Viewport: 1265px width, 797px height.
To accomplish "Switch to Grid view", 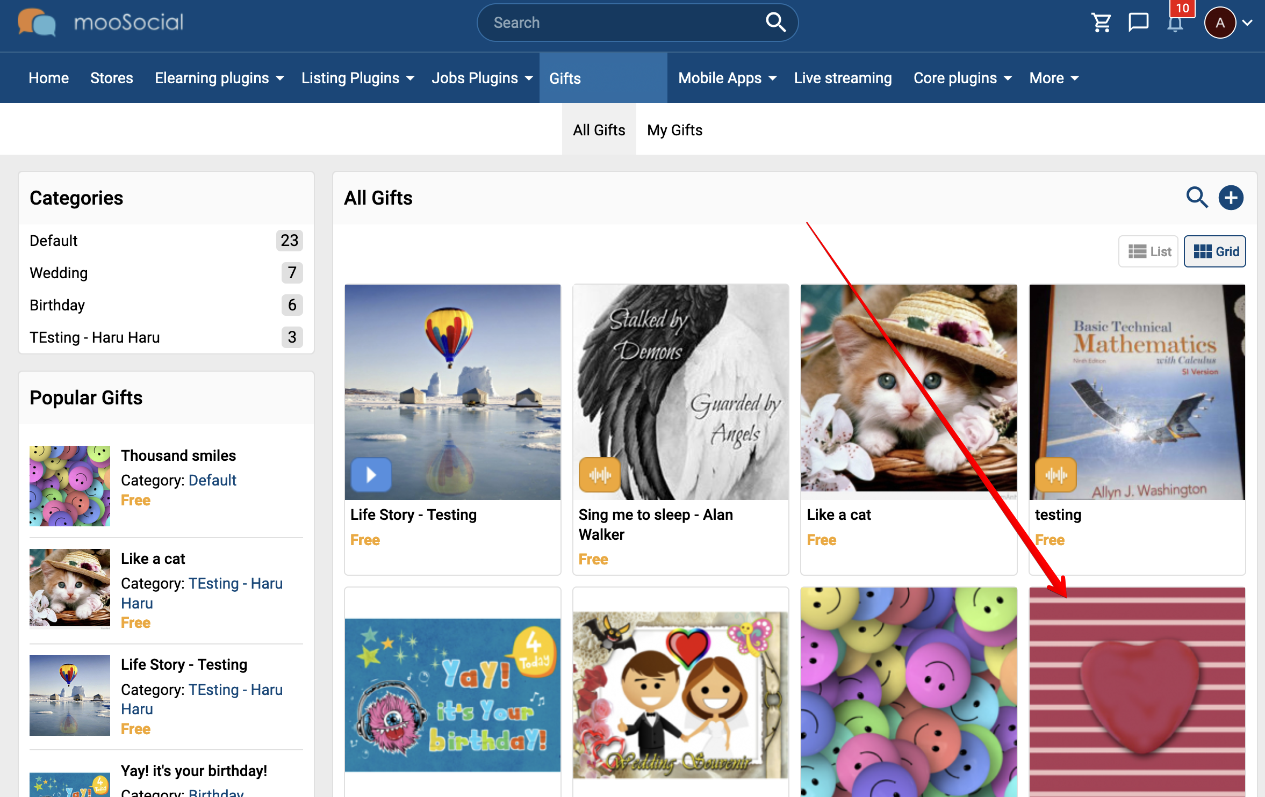I will pyautogui.click(x=1215, y=251).
